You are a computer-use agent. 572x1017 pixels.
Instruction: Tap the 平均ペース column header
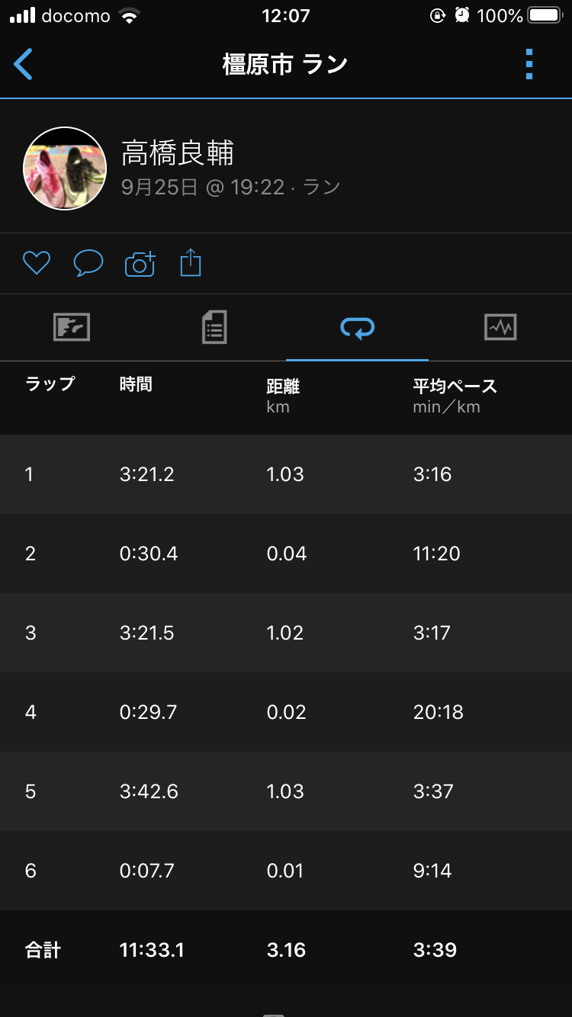pos(455,387)
